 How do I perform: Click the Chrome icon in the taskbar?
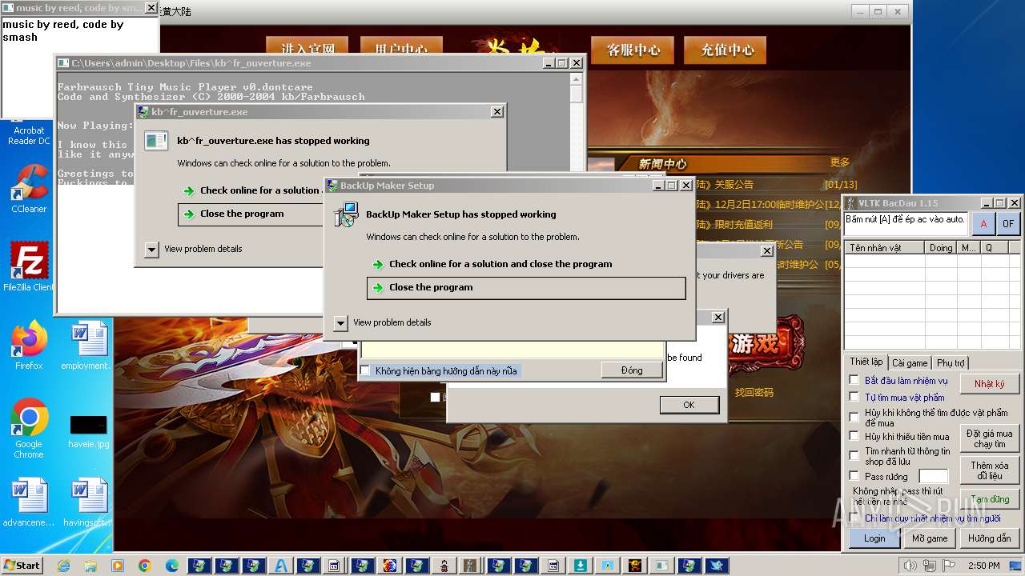pos(145,566)
